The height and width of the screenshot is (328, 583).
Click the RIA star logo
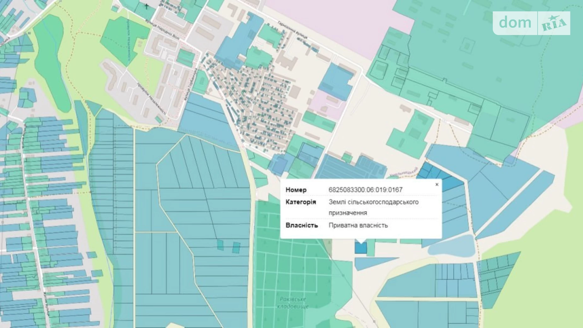coord(554,23)
